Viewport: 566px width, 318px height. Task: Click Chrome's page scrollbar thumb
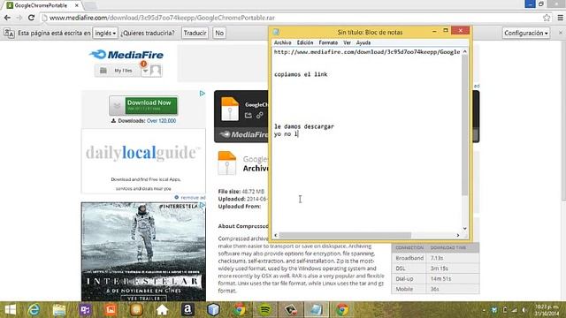[x=563, y=122]
